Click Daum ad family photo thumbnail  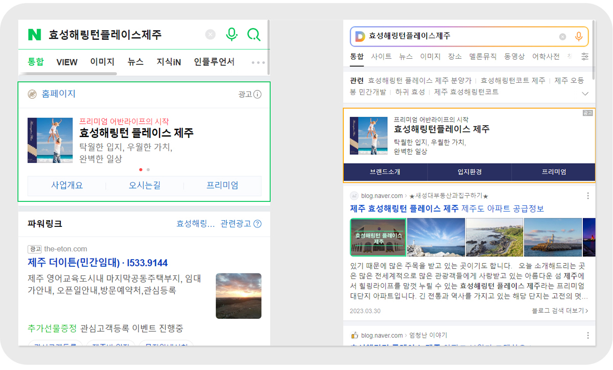(369, 135)
